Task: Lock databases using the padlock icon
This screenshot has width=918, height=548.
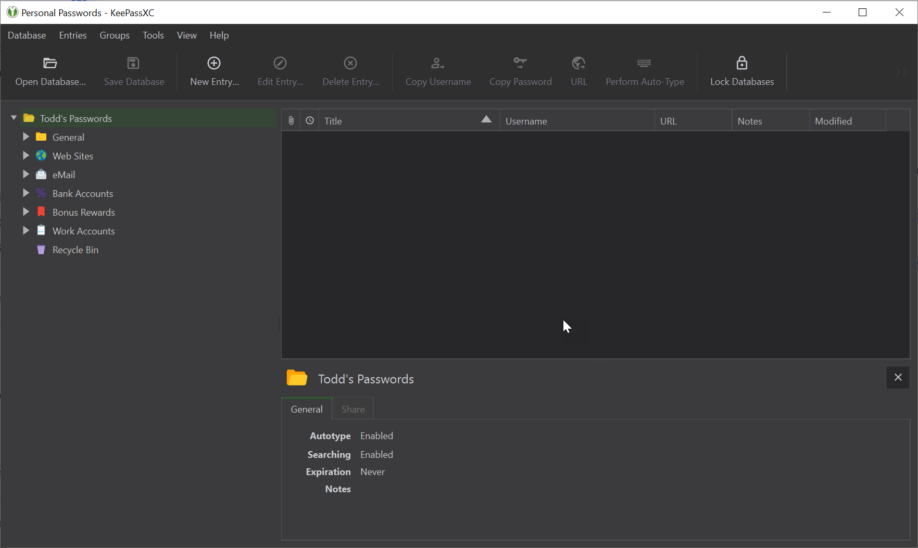Action: [x=742, y=63]
